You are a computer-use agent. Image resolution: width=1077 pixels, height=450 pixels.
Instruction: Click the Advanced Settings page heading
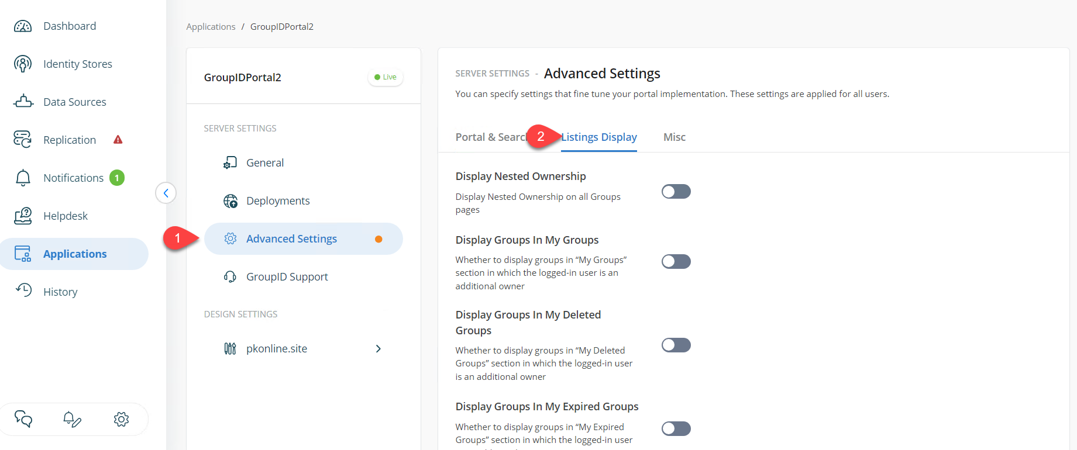coord(602,74)
